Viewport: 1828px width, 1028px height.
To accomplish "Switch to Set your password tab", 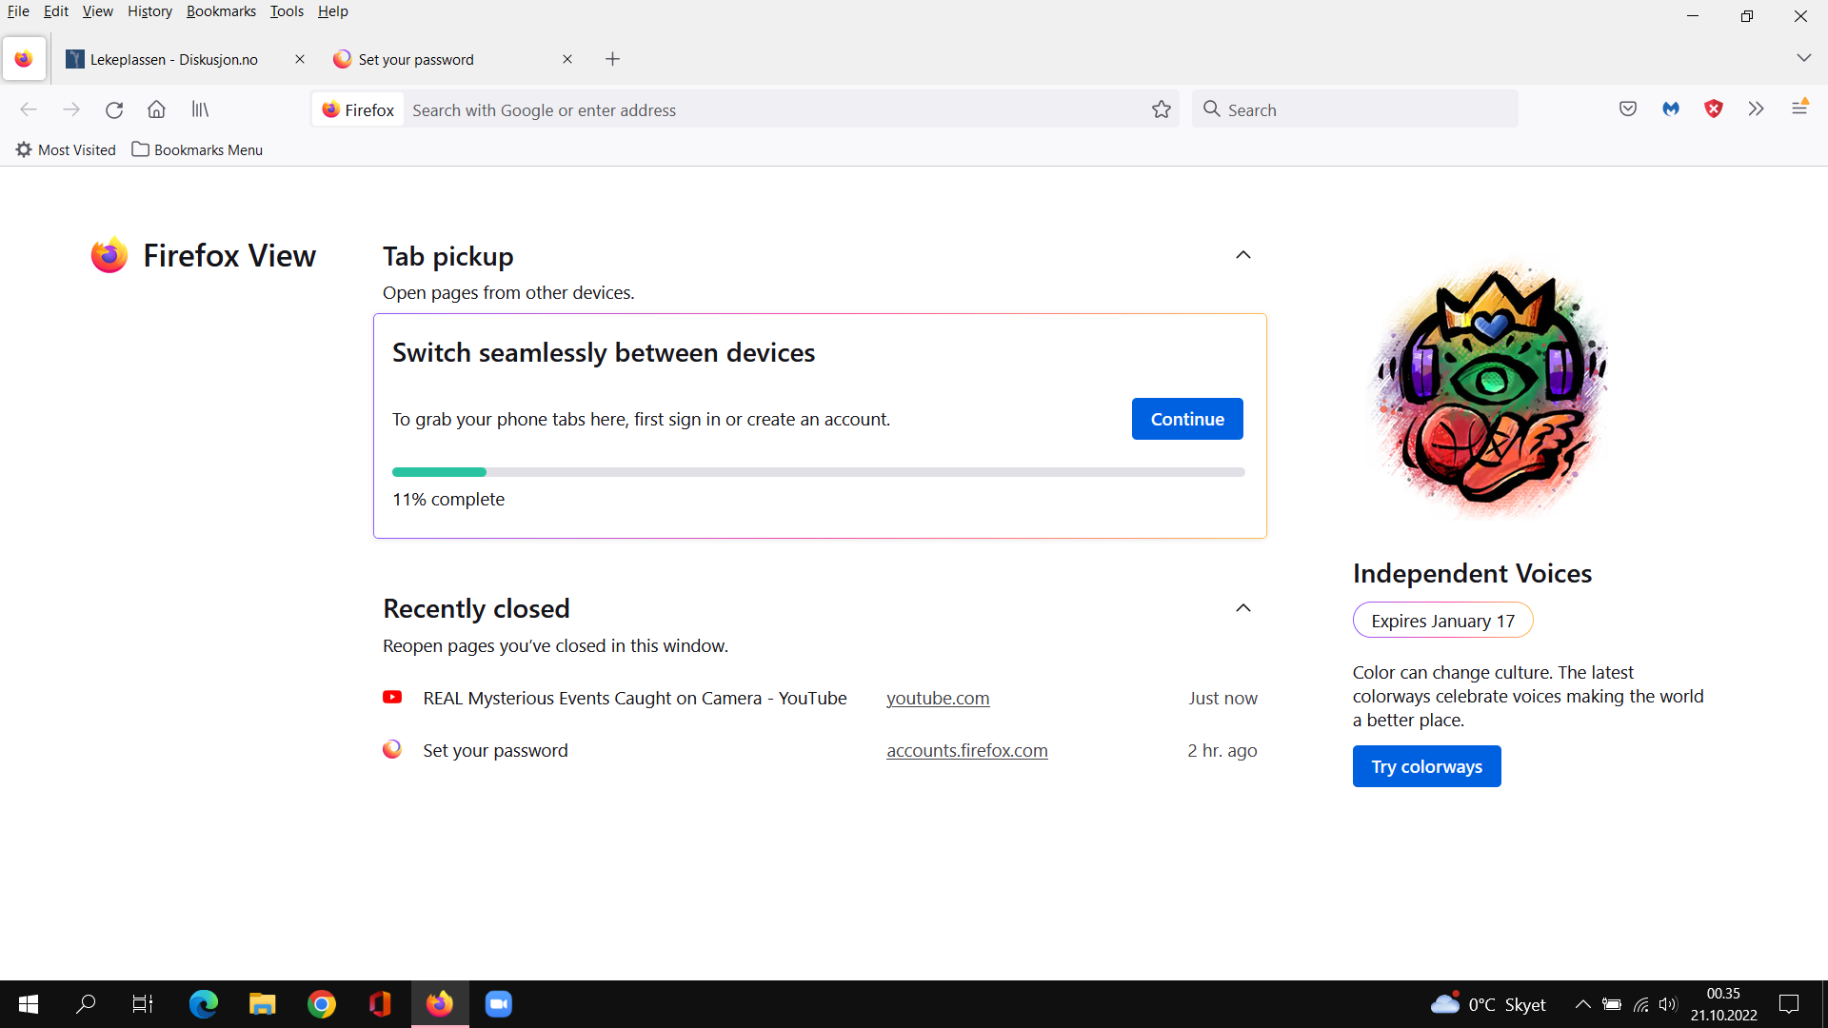I will 453,59.
